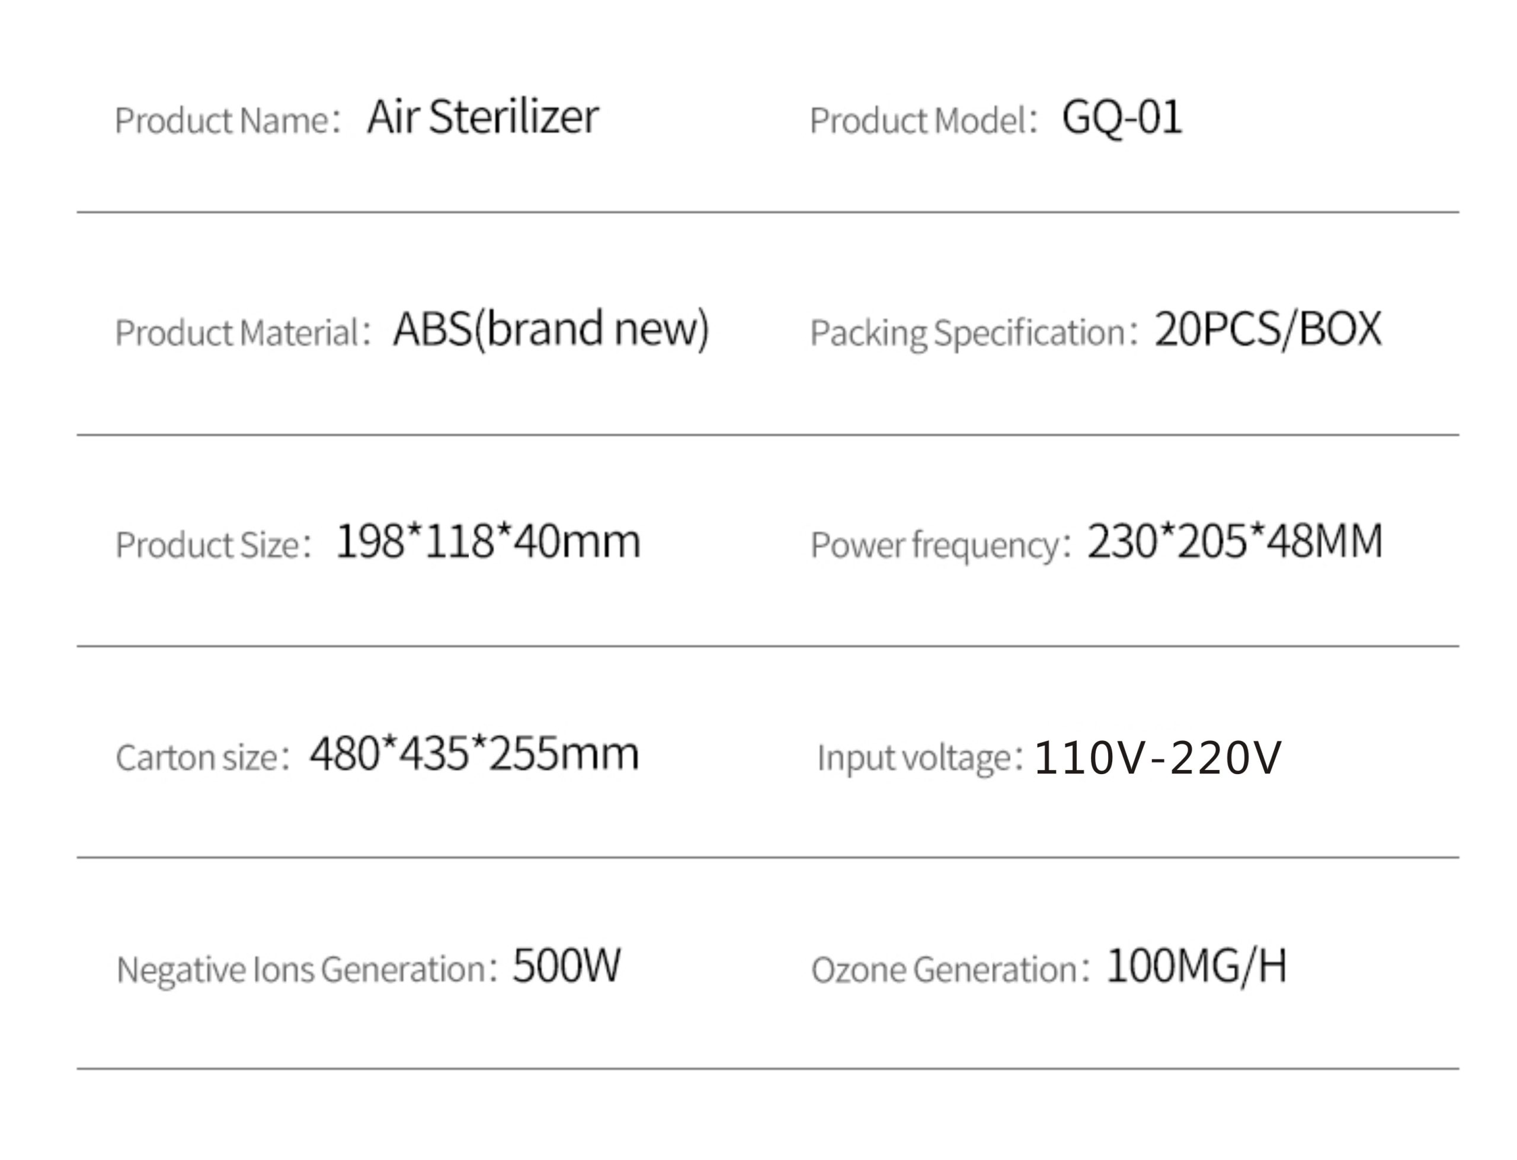Select the 198*118*40mm value
This screenshot has height=1160, width=1517.
pyautogui.click(x=488, y=541)
